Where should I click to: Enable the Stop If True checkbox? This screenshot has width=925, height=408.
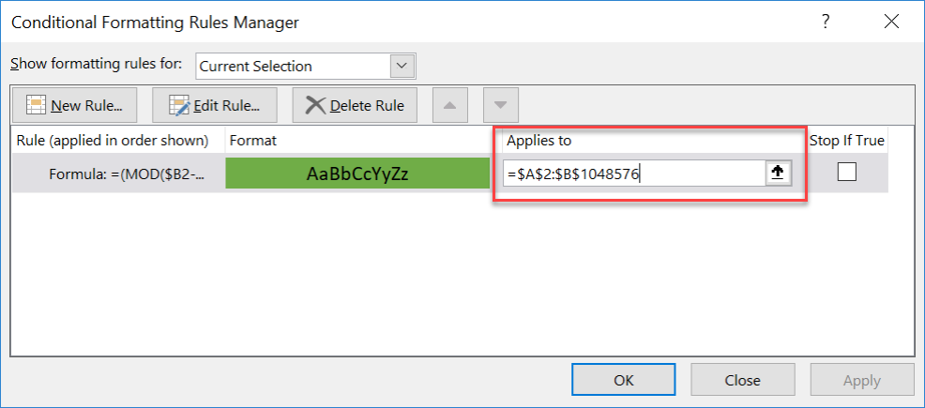847,172
